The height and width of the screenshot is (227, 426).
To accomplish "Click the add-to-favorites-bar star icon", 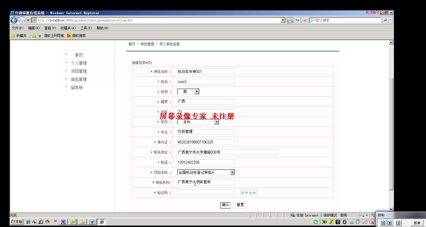I will point(34,36).
